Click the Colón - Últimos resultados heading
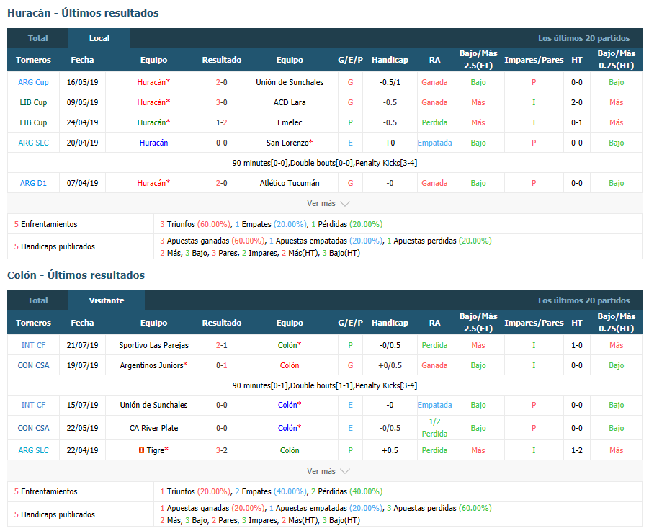Image resolution: width=649 pixels, height=531 pixels. pos(76,275)
